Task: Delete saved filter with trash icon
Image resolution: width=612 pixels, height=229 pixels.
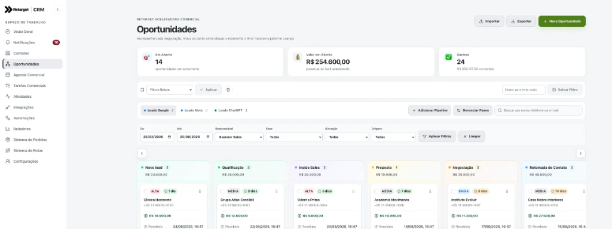Action: point(229,89)
